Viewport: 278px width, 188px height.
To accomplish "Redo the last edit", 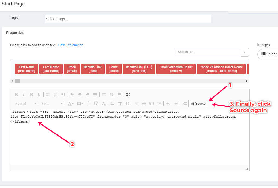I will click(176, 104).
